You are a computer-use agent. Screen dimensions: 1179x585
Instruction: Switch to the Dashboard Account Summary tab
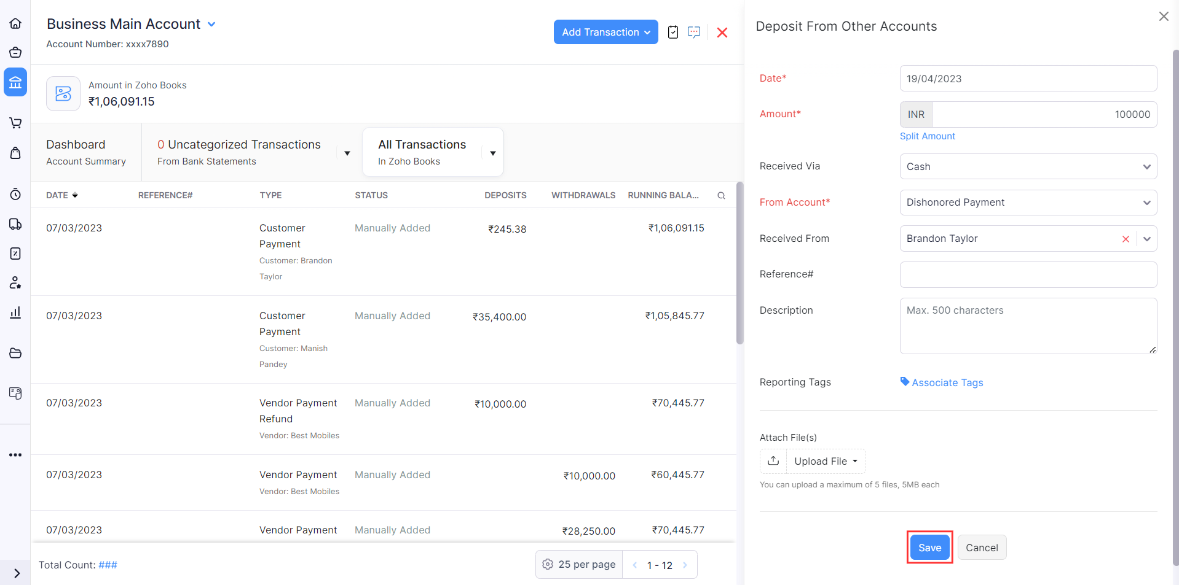[85, 152]
